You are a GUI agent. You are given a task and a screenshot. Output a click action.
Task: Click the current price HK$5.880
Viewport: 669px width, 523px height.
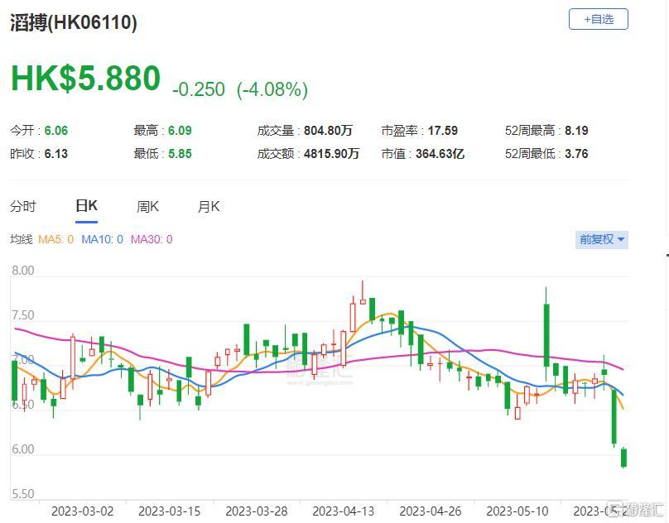point(85,79)
